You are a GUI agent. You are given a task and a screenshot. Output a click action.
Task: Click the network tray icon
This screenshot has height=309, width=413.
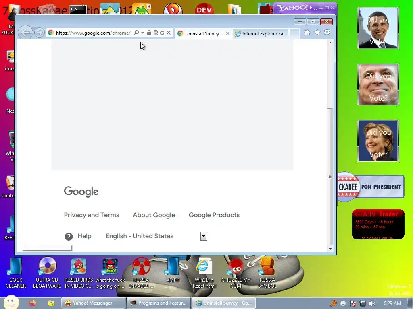pyautogui.click(x=363, y=303)
